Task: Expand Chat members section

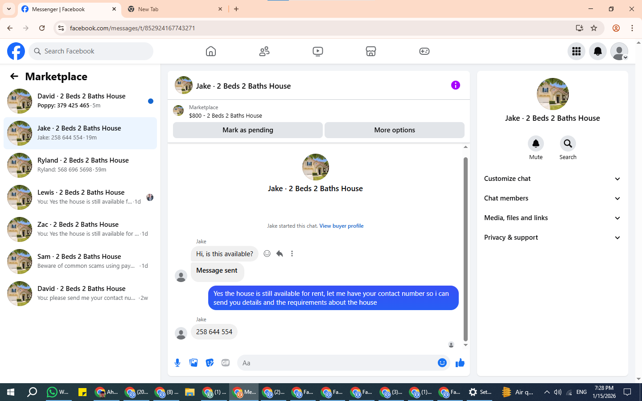Action: pyautogui.click(x=552, y=198)
